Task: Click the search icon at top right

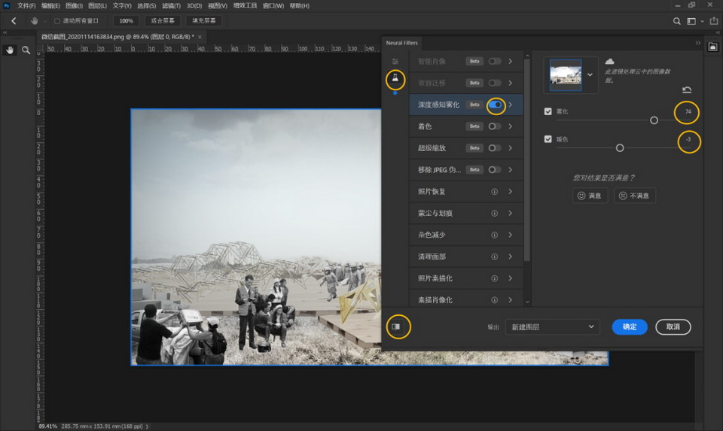Action: coord(676,21)
